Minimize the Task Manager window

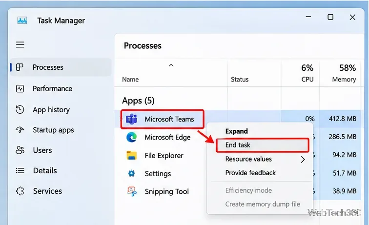point(308,17)
